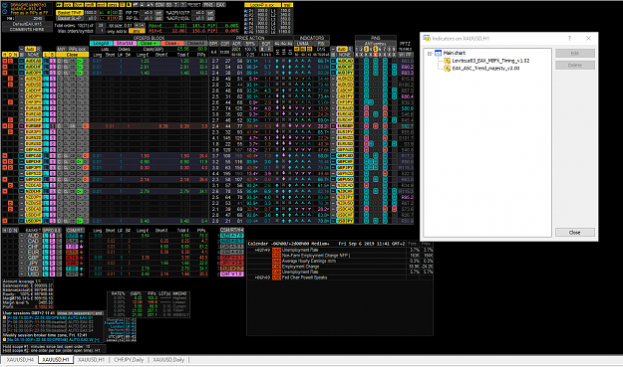Click the right-side CADJPY symbol button

click(x=345, y=96)
